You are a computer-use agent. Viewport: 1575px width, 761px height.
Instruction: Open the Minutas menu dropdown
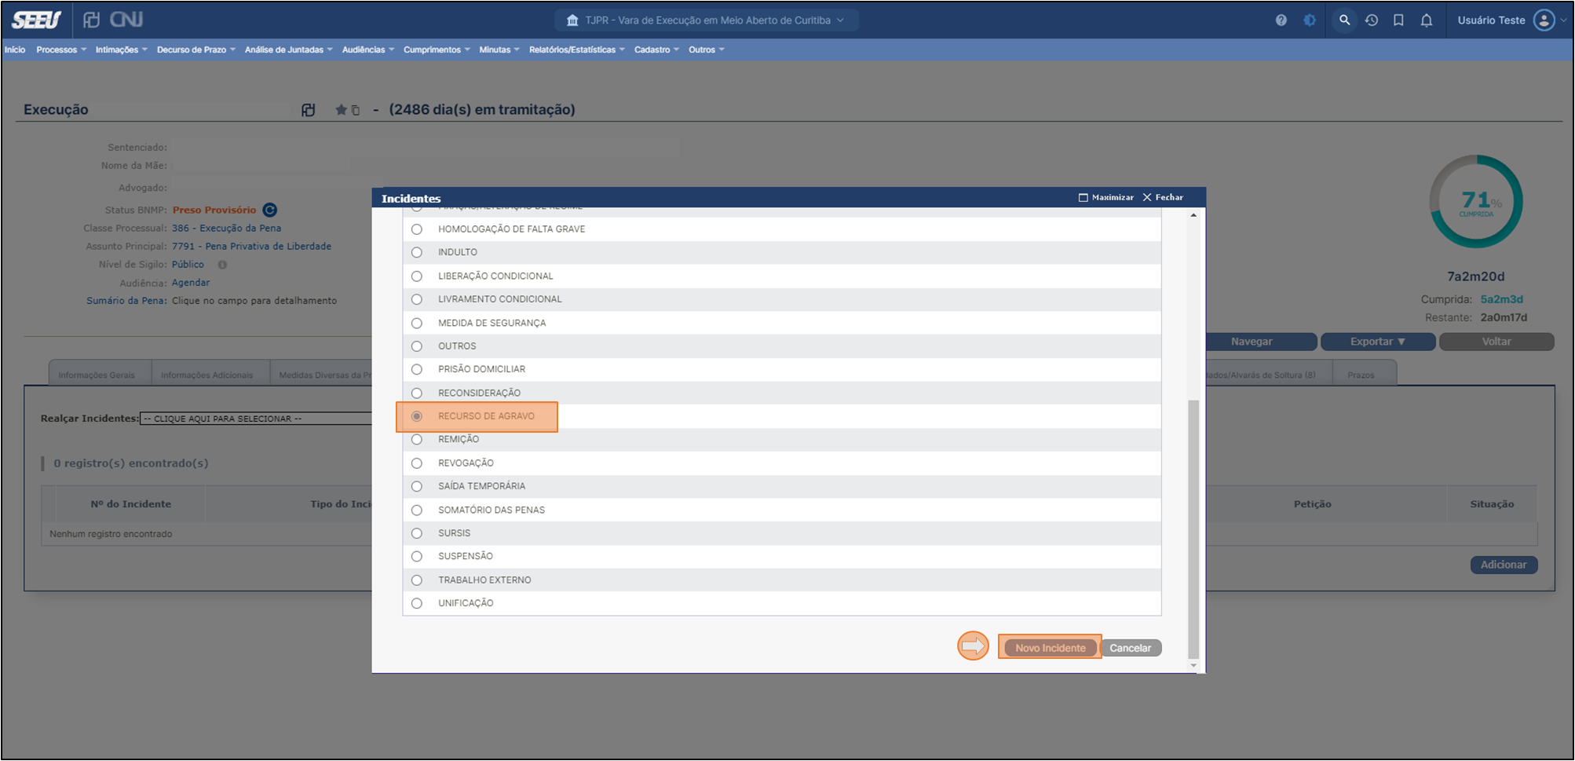(x=499, y=49)
